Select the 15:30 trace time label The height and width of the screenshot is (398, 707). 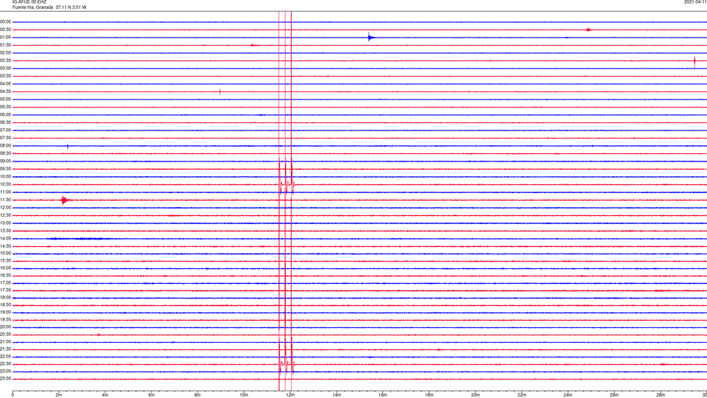(x=6, y=261)
